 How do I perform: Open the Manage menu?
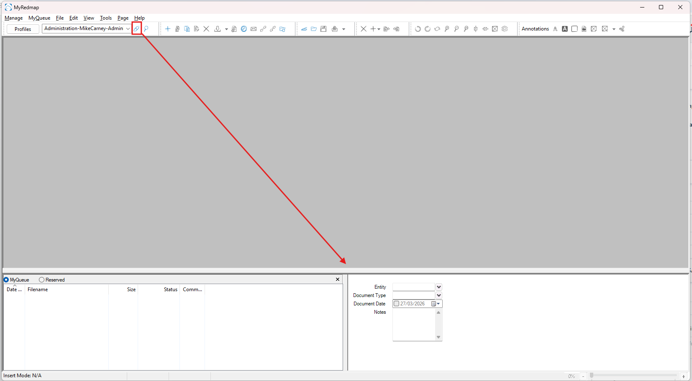point(13,18)
